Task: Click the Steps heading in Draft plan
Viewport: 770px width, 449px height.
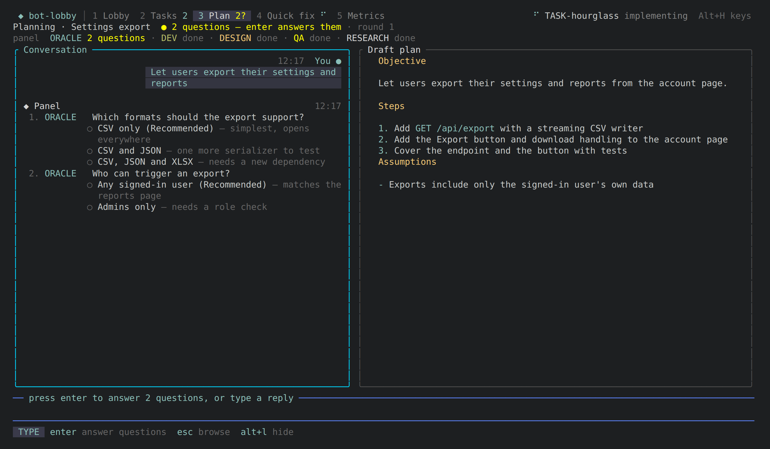Action: click(x=391, y=106)
